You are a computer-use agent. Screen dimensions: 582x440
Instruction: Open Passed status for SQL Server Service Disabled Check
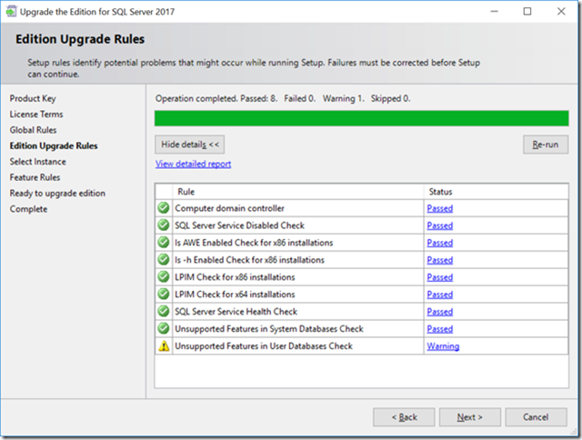point(440,225)
